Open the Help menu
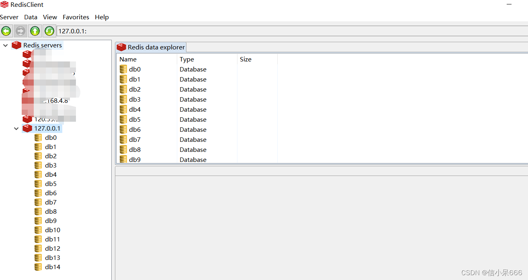Viewport: 528px width, 280px height. tap(102, 17)
